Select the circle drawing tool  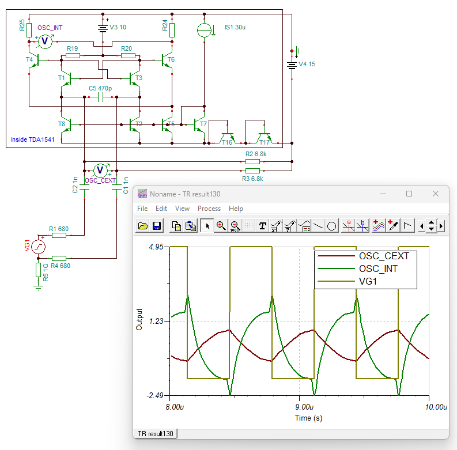coord(332,226)
